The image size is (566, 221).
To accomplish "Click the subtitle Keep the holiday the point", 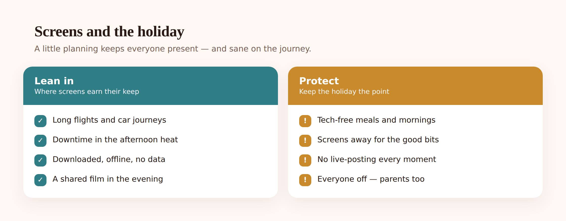I will pyautogui.click(x=344, y=92).
